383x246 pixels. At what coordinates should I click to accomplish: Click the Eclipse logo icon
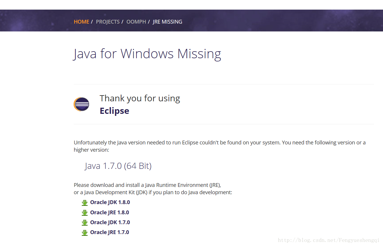coord(81,104)
